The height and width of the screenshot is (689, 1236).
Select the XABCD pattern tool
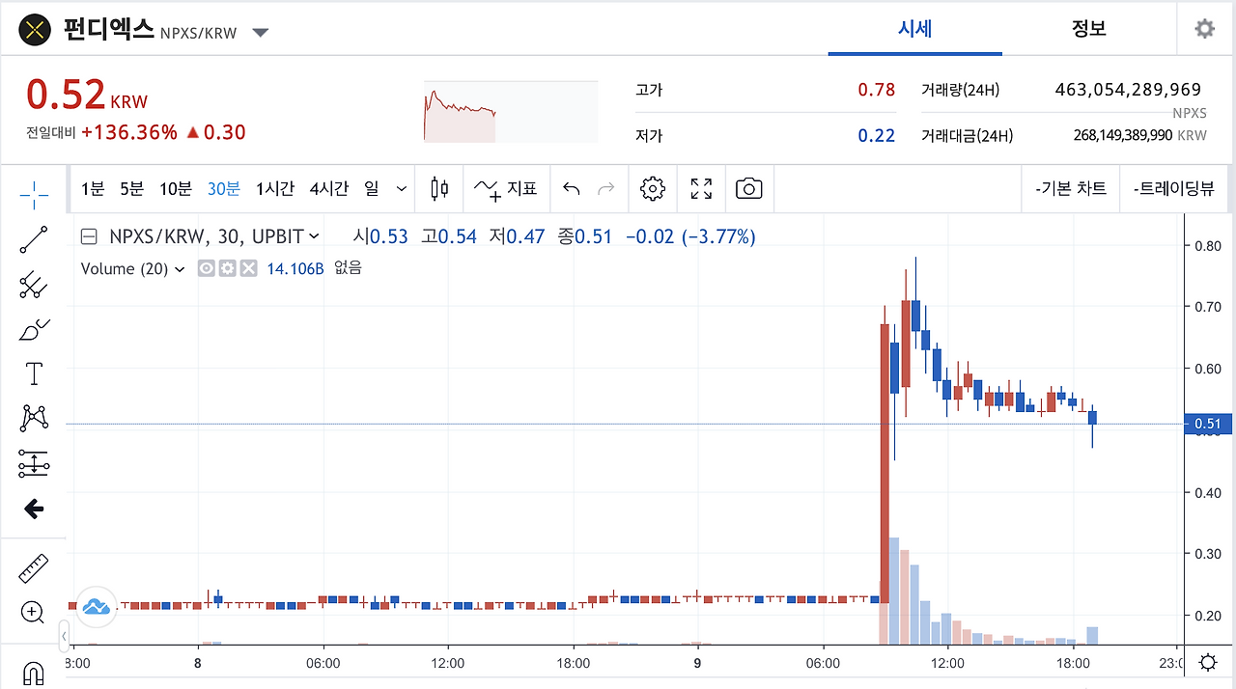34,418
